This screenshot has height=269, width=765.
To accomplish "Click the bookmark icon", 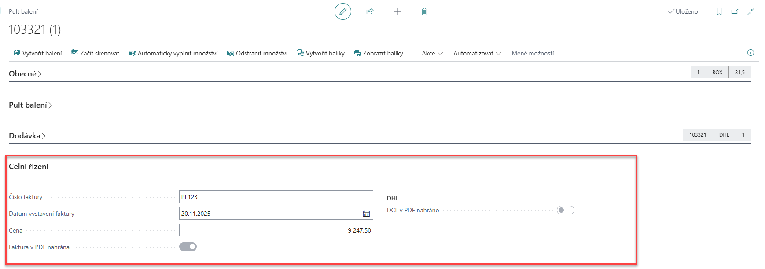I will tap(719, 11).
